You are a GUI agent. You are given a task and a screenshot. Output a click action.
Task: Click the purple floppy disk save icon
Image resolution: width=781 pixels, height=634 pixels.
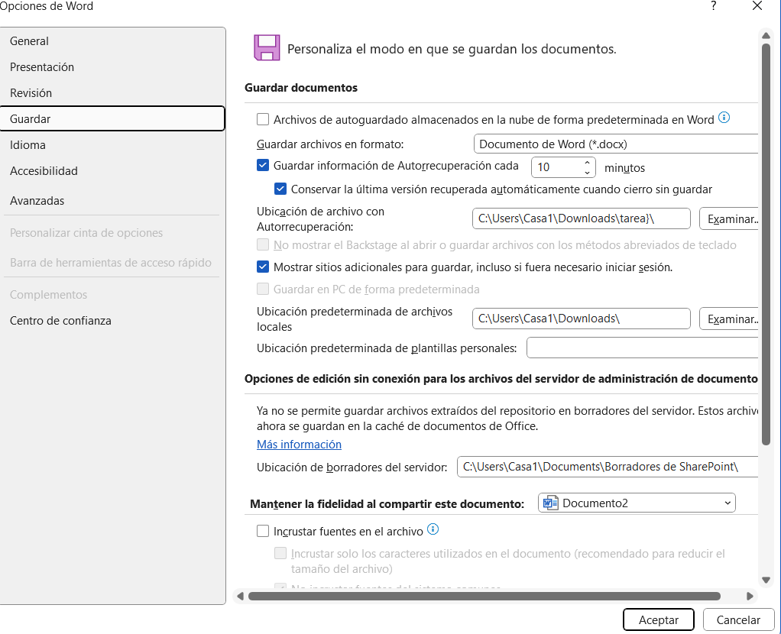point(267,48)
